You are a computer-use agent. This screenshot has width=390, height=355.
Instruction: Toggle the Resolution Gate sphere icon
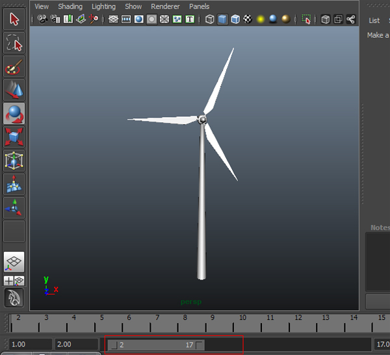click(x=139, y=19)
